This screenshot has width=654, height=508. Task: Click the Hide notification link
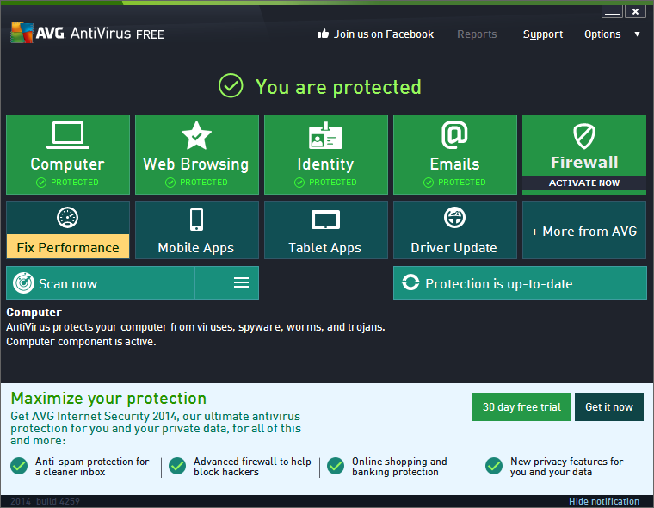603,501
